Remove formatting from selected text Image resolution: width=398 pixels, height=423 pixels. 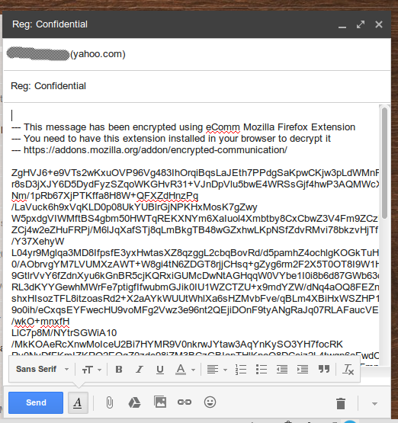pos(348,370)
